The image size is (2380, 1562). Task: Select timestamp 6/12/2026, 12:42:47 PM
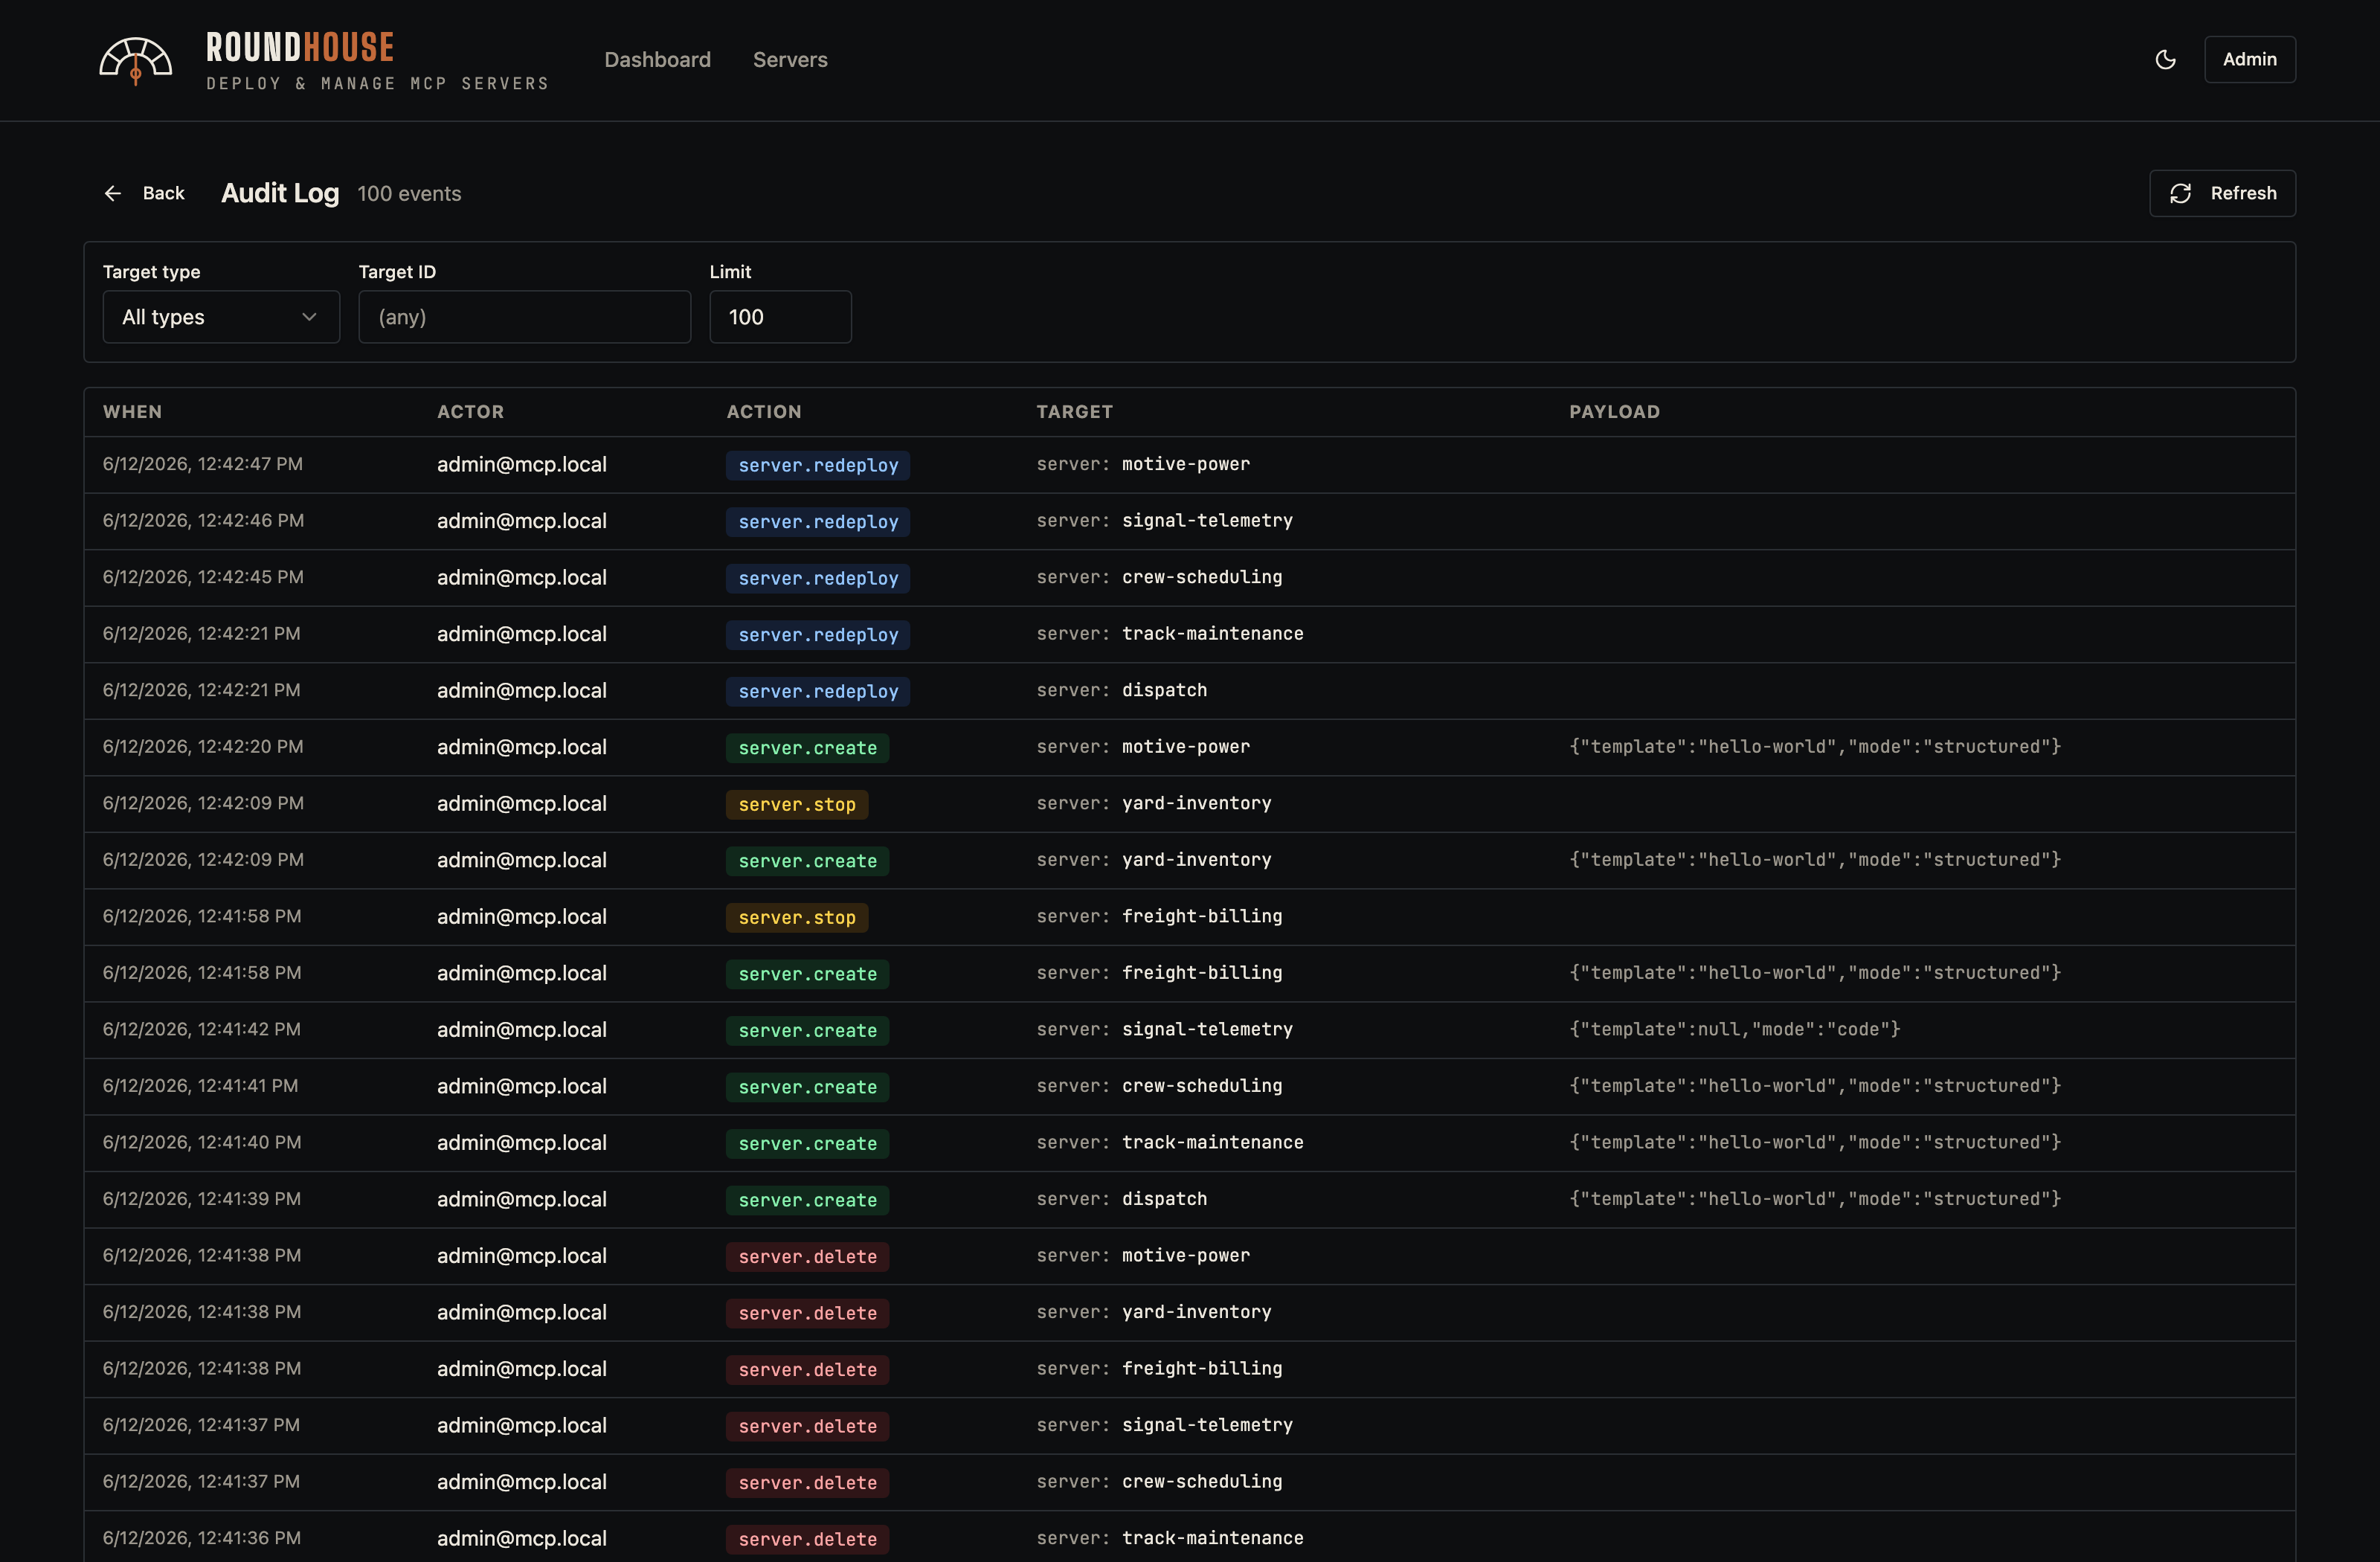[203, 464]
